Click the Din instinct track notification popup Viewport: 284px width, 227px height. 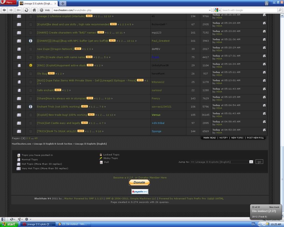point(266,212)
